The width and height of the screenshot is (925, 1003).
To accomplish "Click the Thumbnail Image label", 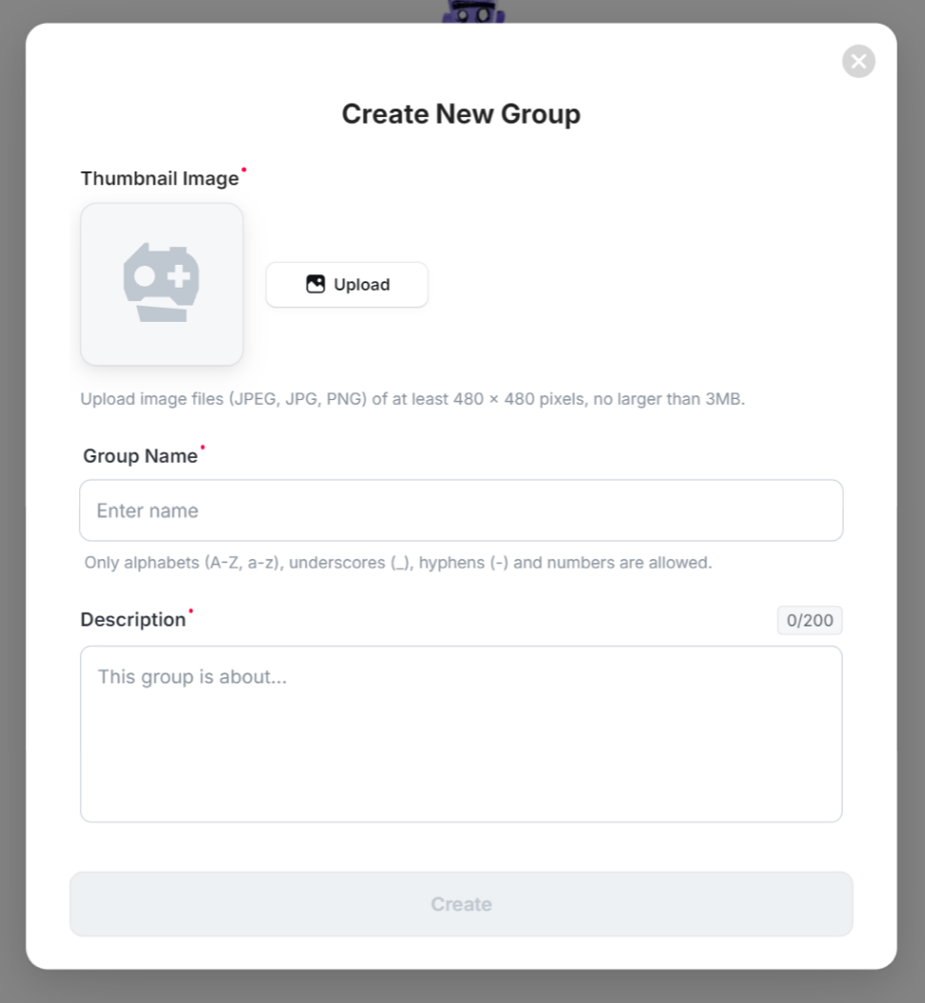I will (x=159, y=179).
